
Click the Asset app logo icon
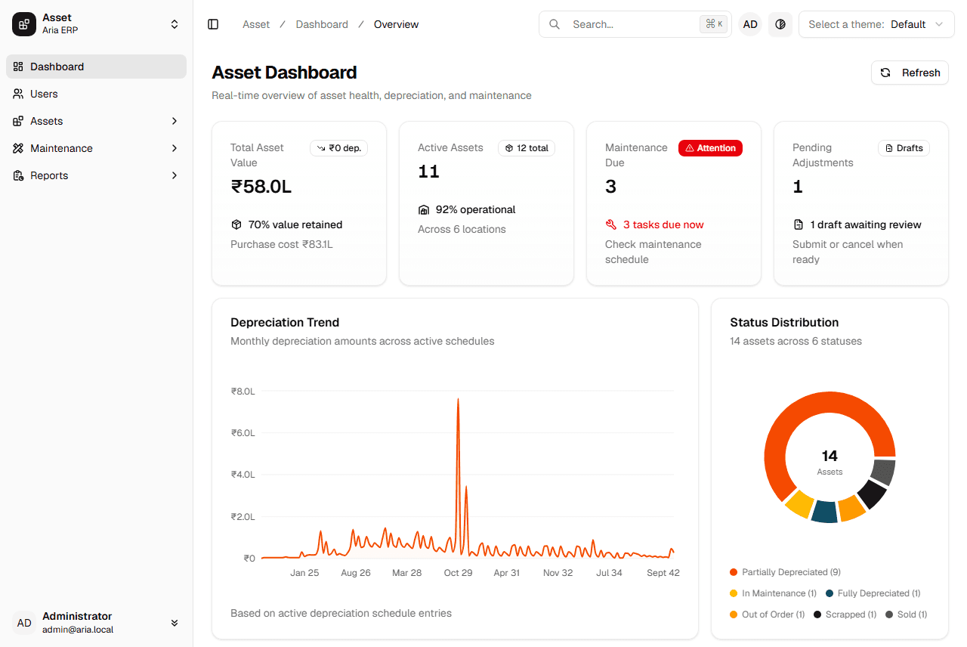click(24, 24)
